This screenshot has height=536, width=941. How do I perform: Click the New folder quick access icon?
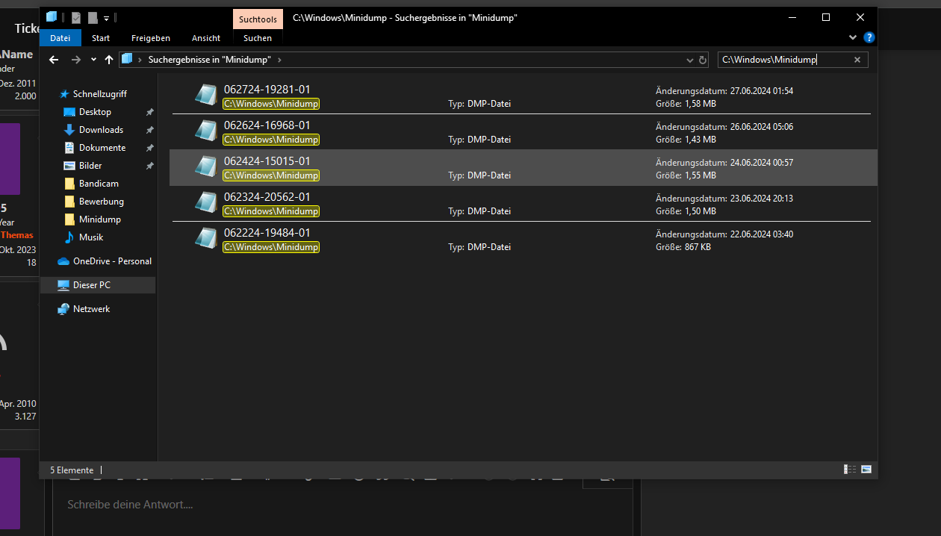click(x=93, y=17)
